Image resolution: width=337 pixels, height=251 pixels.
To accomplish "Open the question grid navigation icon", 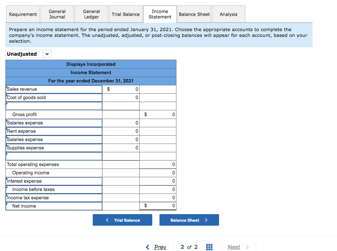I will 209,247.
